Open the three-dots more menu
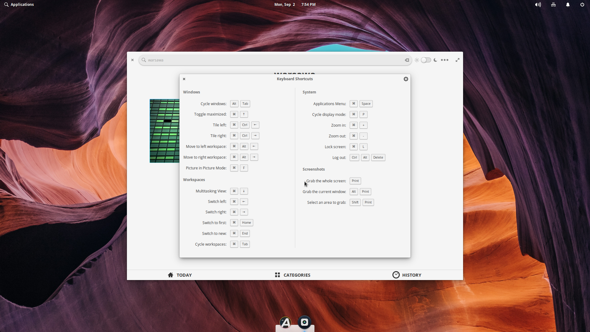Viewport: 590px width, 332px height. click(445, 60)
